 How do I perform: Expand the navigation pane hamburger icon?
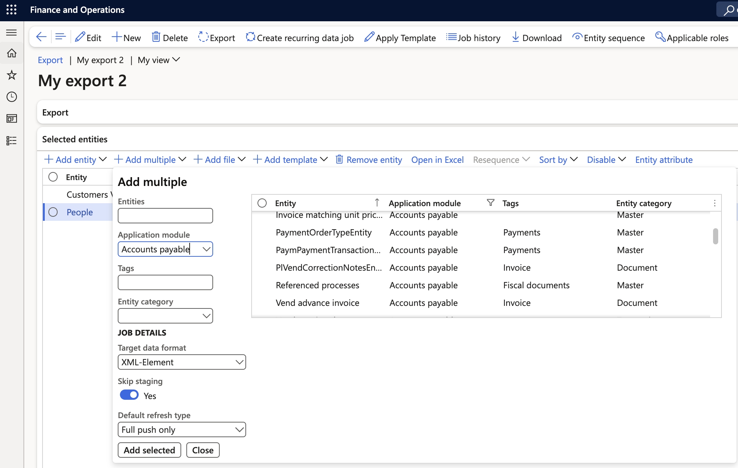pyautogui.click(x=11, y=33)
